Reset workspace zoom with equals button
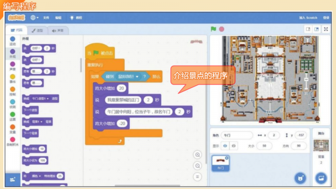 click(197, 177)
